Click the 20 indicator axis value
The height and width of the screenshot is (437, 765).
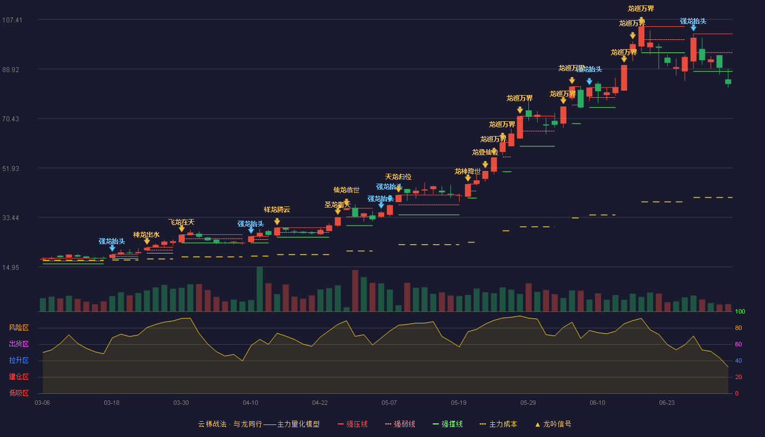[739, 377]
